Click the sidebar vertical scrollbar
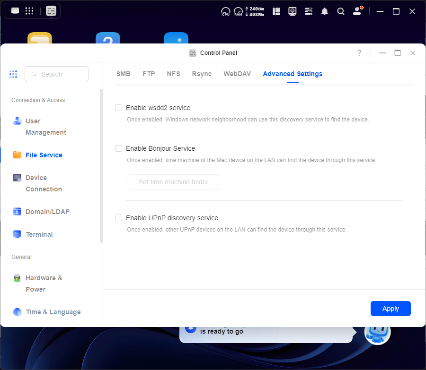This screenshot has height=370, width=426. [x=101, y=165]
